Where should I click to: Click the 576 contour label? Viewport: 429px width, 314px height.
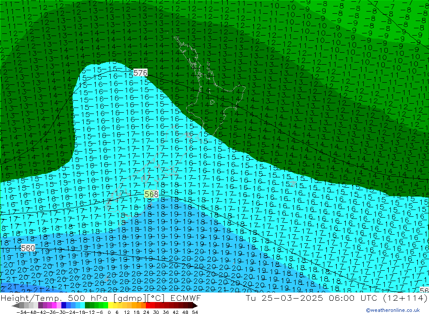140,73
